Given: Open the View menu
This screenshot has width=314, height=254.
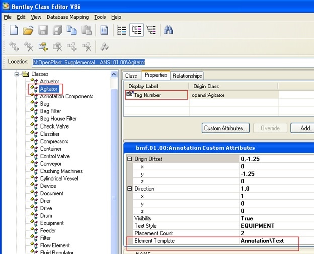Looking at the screenshot, I should 36,17.
